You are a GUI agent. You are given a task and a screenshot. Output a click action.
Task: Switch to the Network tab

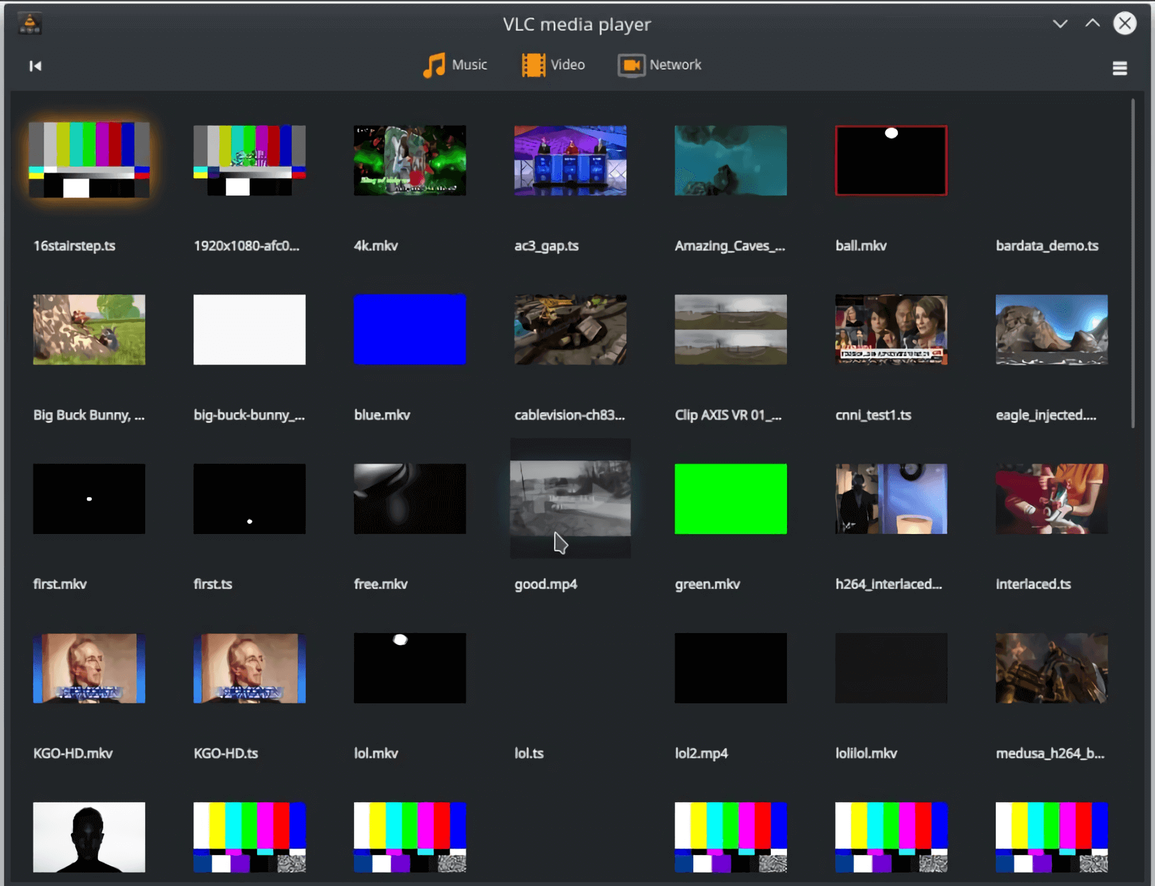pos(675,65)
